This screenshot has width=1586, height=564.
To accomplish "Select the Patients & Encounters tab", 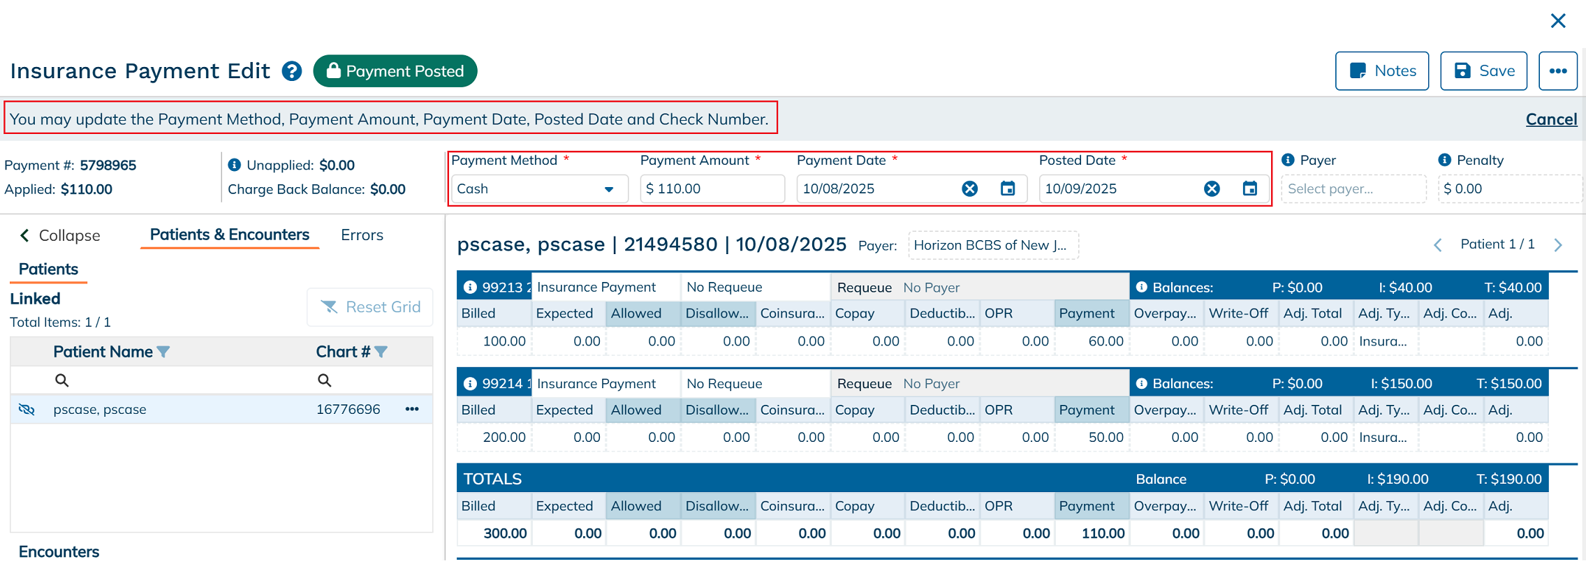I will click(229, 235).
